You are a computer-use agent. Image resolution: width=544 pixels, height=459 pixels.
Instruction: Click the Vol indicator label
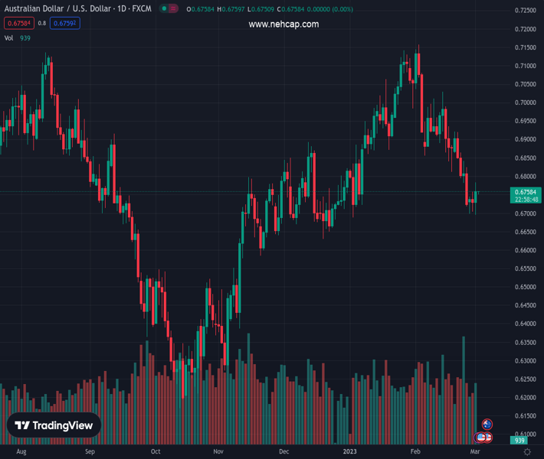point(9,38)
